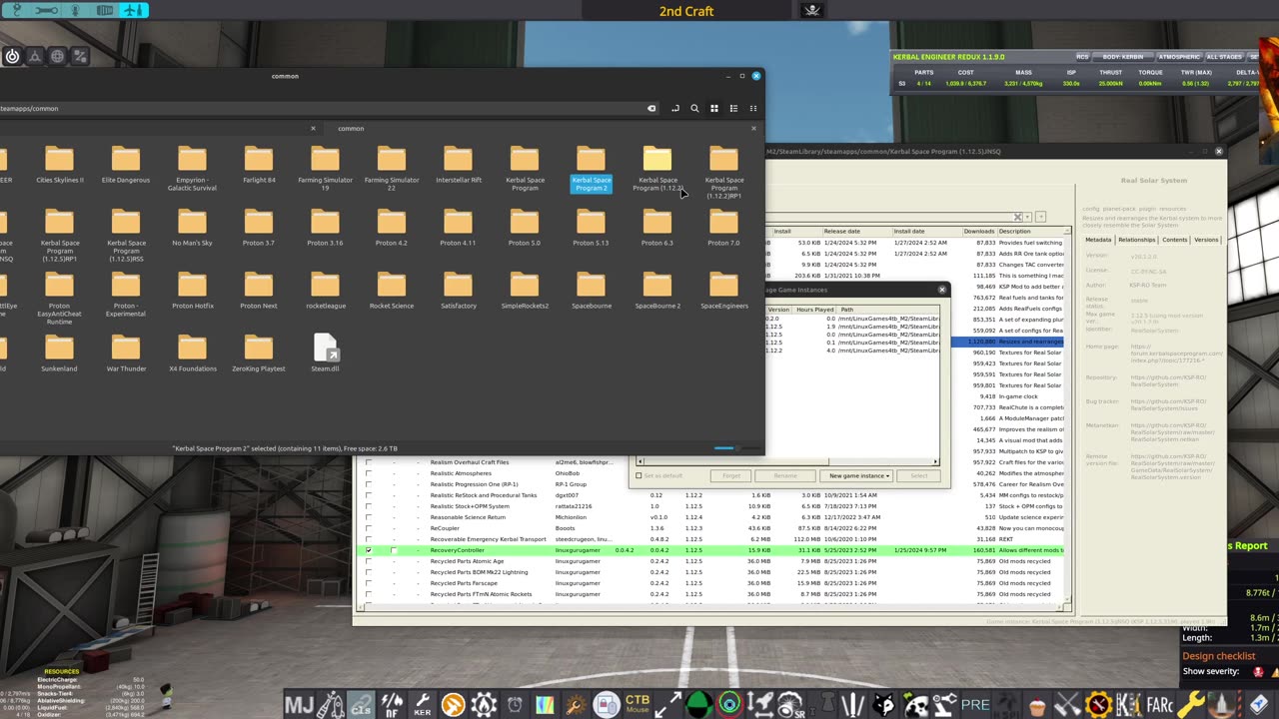Open the Cities Skylines II folder

coord(59,166)
